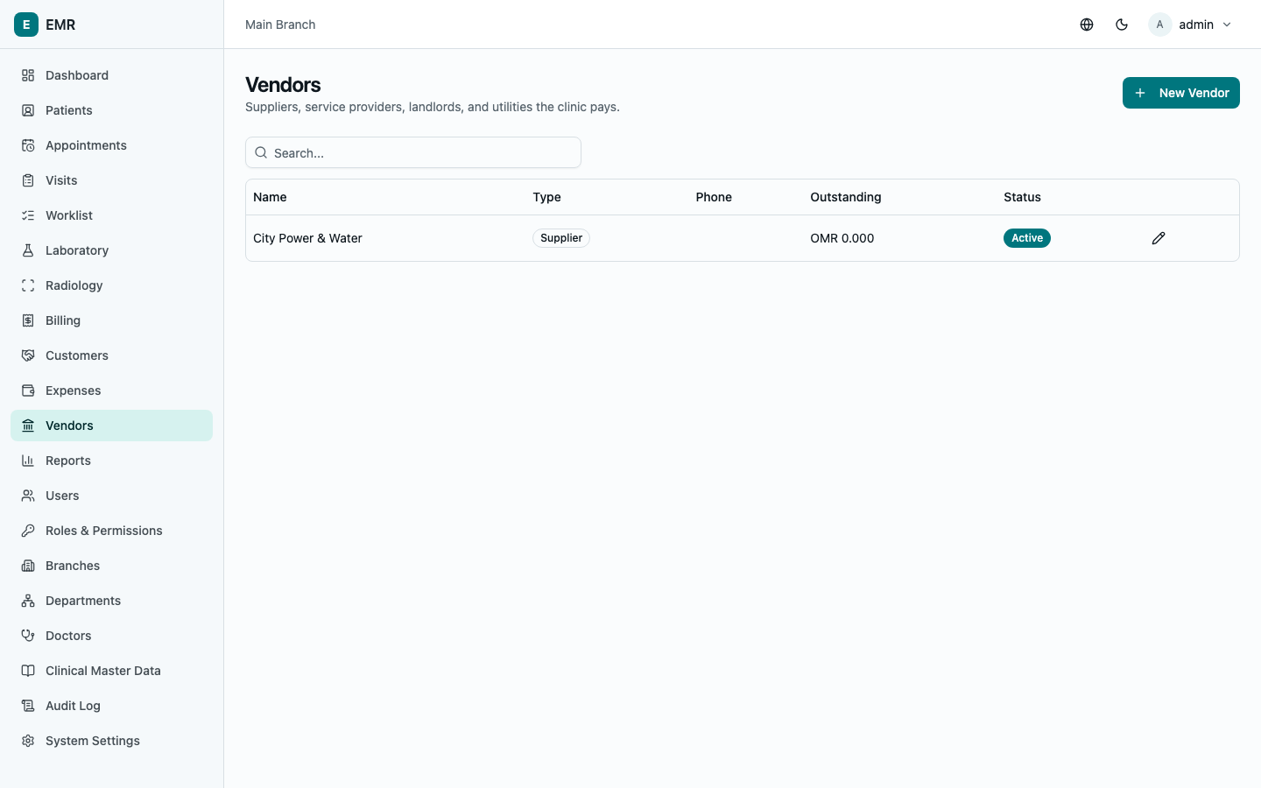The width and height of the screenshot is (1261, 788).
Task: Click the Main Branch header label
Action: click(x=280, y=25)
